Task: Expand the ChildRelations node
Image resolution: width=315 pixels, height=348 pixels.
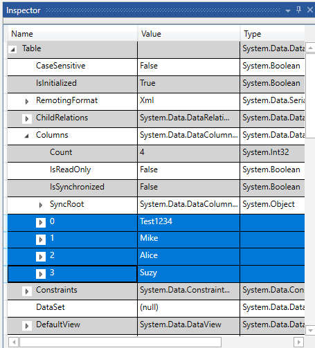Action: point(27,118)
